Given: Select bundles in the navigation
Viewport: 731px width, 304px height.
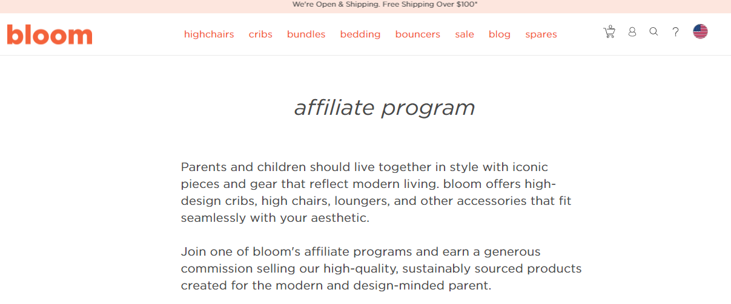Looking at the screenshot, I should [306, 34].
